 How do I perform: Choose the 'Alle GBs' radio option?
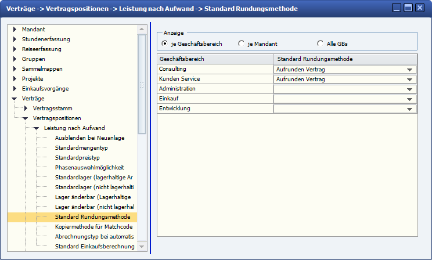click(320, 44)
